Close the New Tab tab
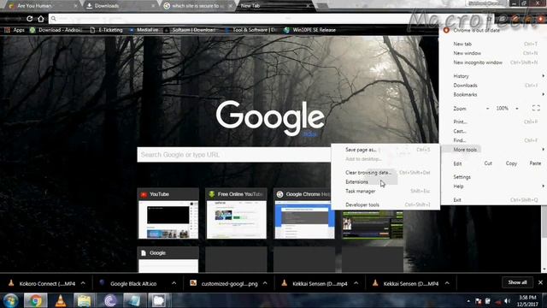Viewport: 547px width, 308px height. (308, 6)
